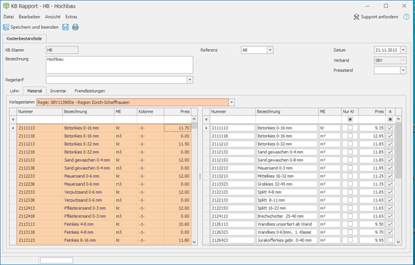This screenshot has width=415, height=265.
Task: Expand the Vorlagestamm dropdown arrow
Action: tap(232, 102)
